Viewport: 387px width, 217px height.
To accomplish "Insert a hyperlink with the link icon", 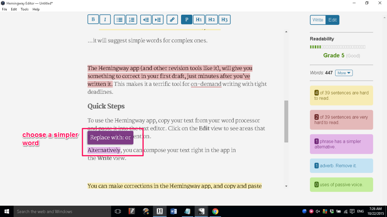I will coord(172,20).
